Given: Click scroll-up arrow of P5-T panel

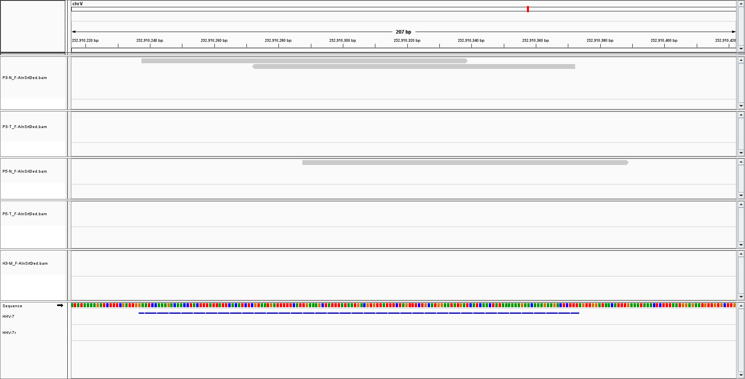Looking at the screenshot, I should pyautogui.click(x=741, y=205).
